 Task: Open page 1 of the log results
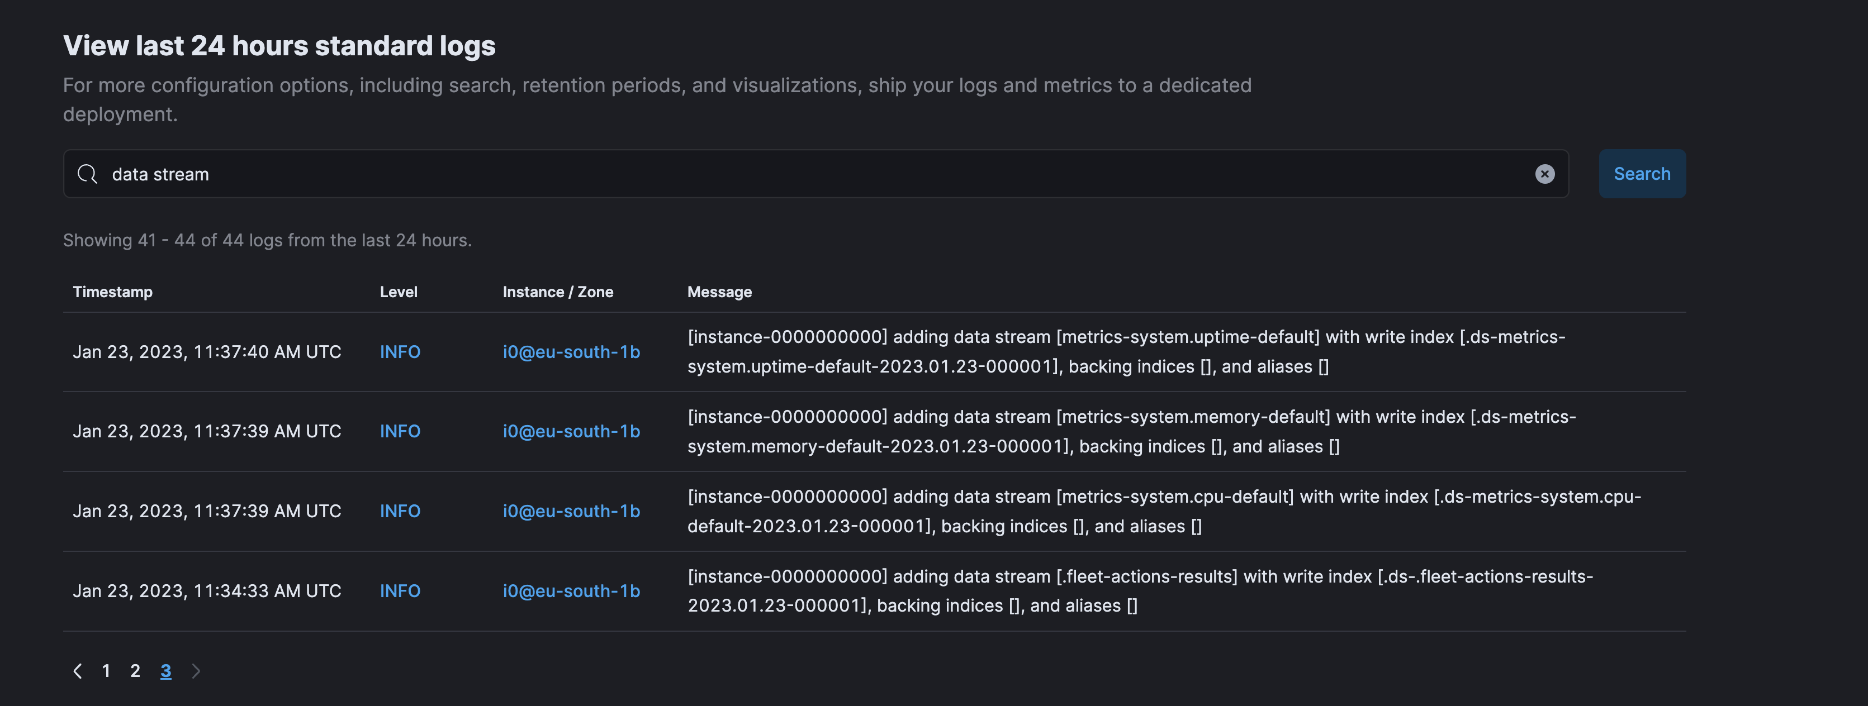coord(106,670)
